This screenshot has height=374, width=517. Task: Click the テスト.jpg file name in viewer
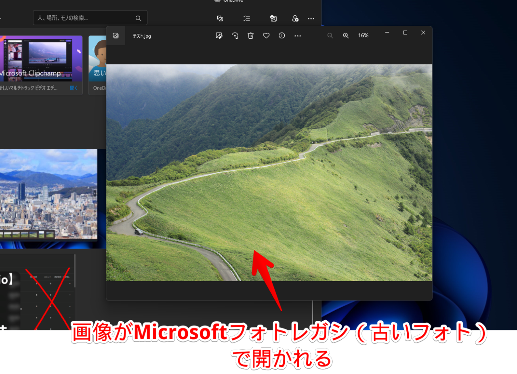tap(142, 36)
